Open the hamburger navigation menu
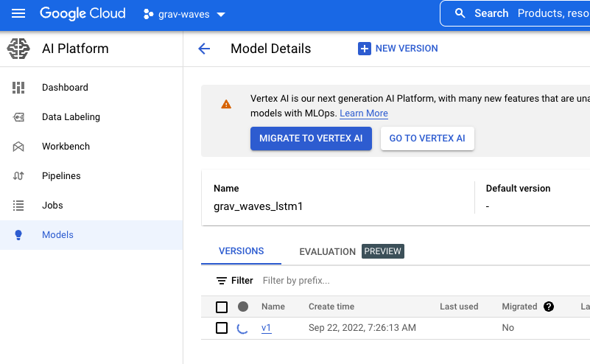The image size is (590, 364). 18,14
